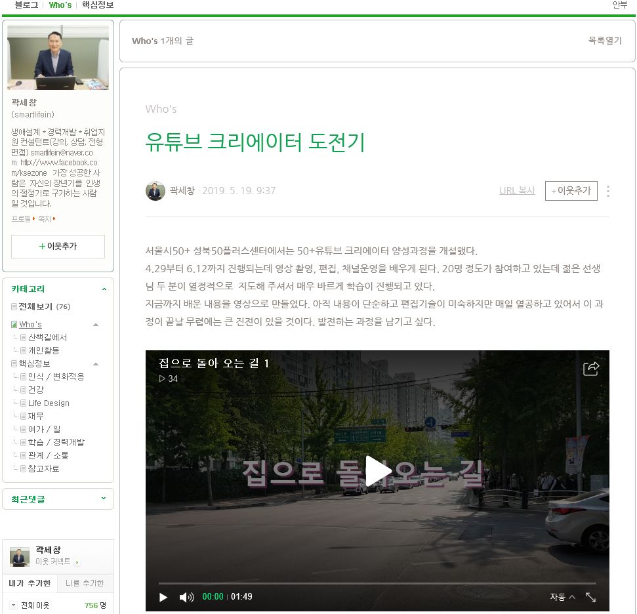Open the 산책길에서 category
Viewport: 637px width, 614px height.
tap(47, 337)
